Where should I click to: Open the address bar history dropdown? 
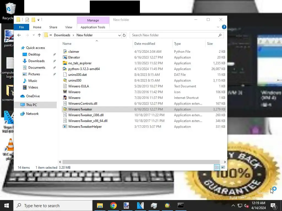pos(119,35)
